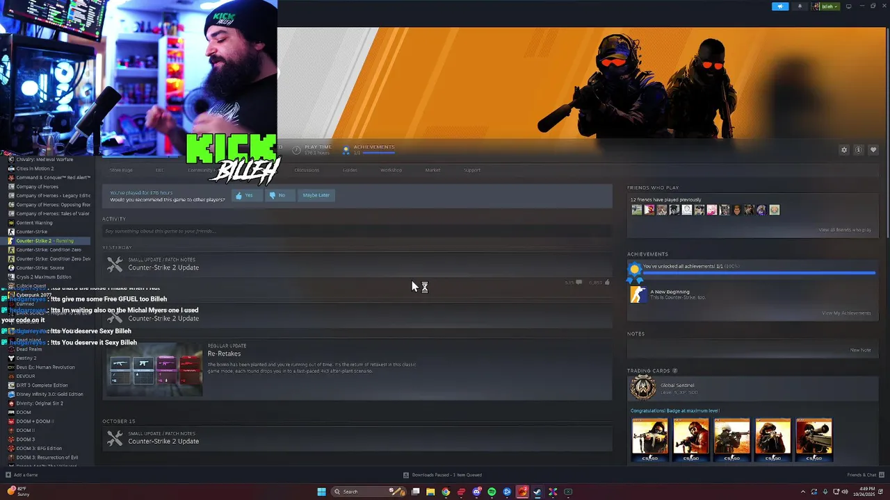
Task: Open Downloads Paused status in bottom bar
Action: (443, 475)
